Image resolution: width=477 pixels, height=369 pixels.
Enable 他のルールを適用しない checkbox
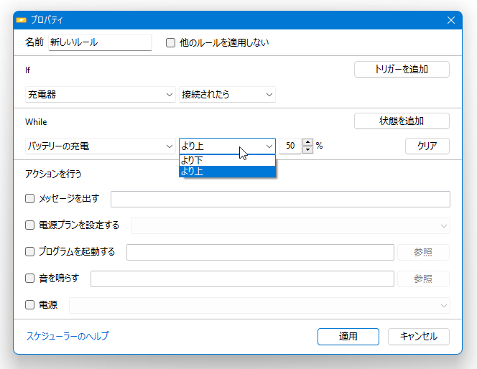[171, 42]
